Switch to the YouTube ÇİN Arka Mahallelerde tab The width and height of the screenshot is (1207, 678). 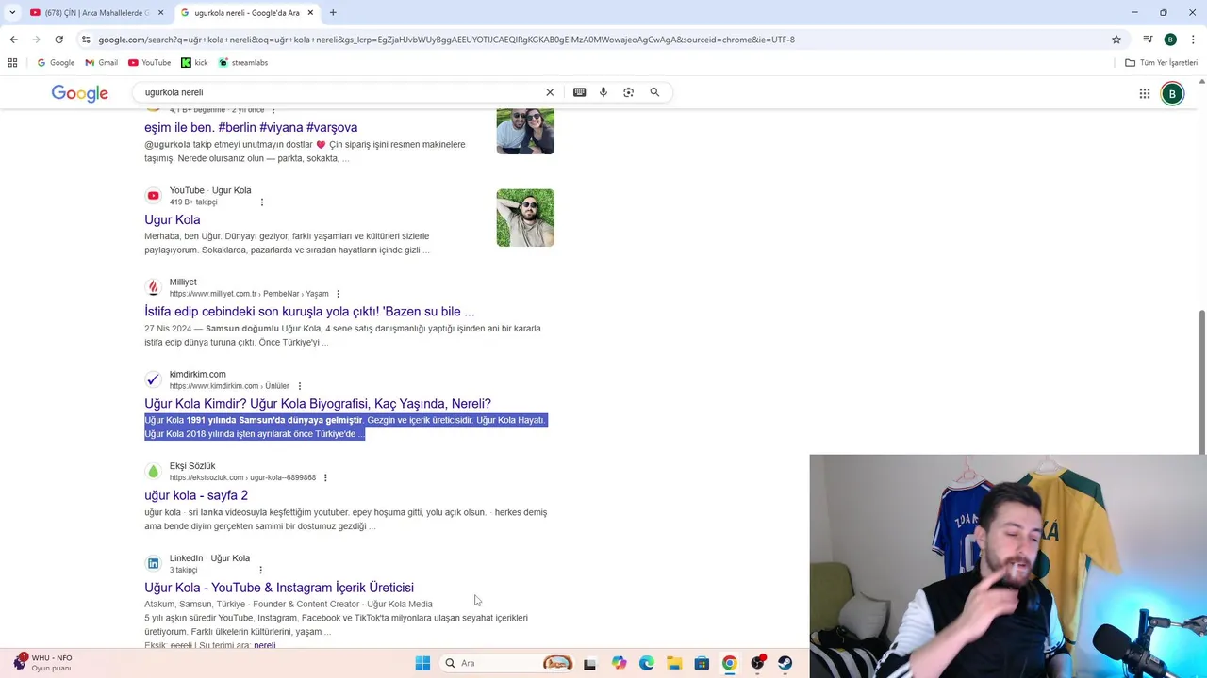tap(91, 13)
